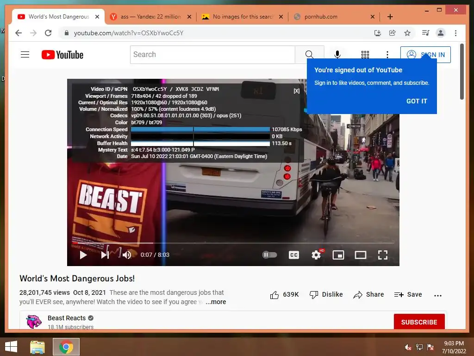
Task: Go to the YouTube home logo
Action: pos(62,55)
